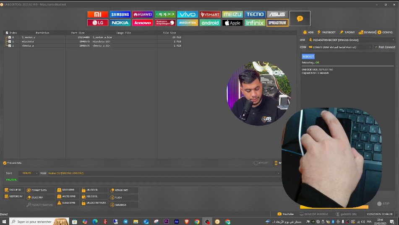399x225 pixels.
Task: Select the android brand logo
Action: [x=210, y=23]
